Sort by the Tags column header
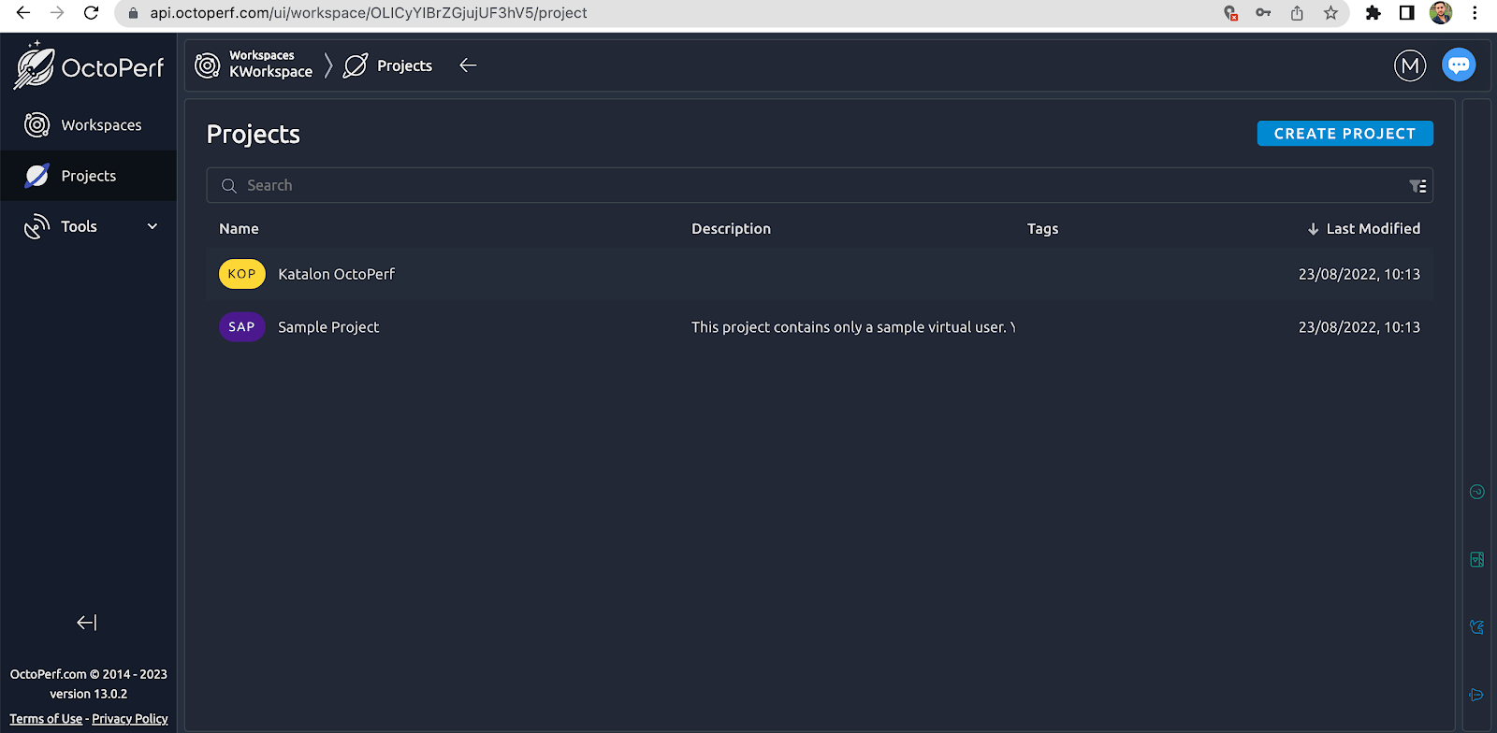The width and height of the screenshot is (1497, 733). (1042, 228)
